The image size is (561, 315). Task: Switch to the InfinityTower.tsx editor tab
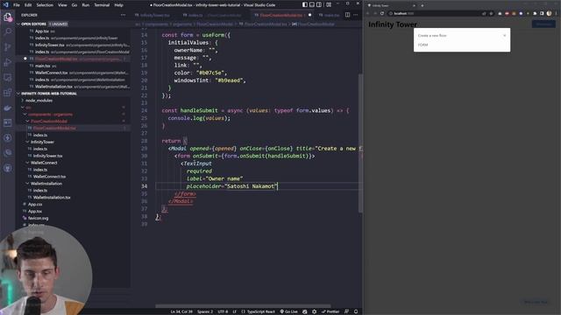[x=154, y=16]
